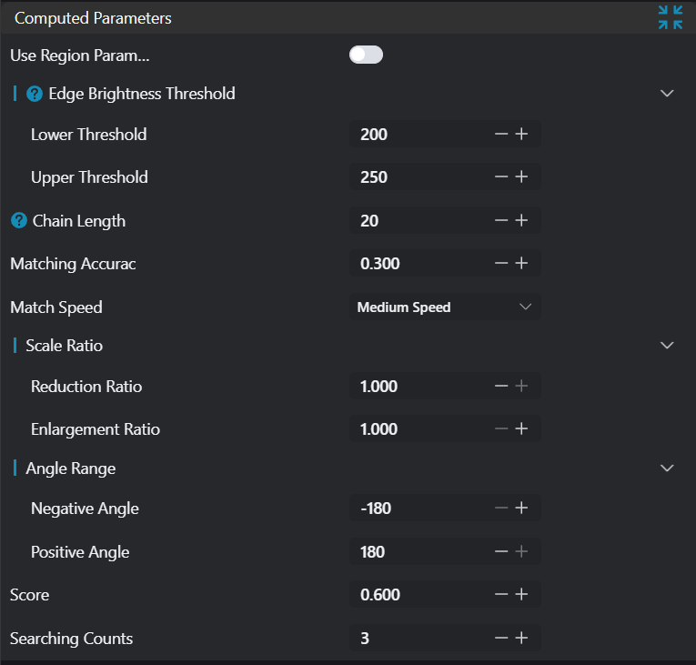Image resolution: width=696 pixels, height=665 pixels.
Task: Decrease the Positive Angle with minus
Action: [501, 552]
